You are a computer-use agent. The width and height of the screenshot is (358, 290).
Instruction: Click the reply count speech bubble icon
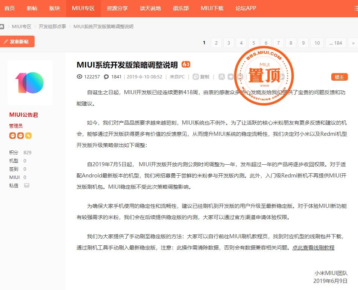click(106, 77)
